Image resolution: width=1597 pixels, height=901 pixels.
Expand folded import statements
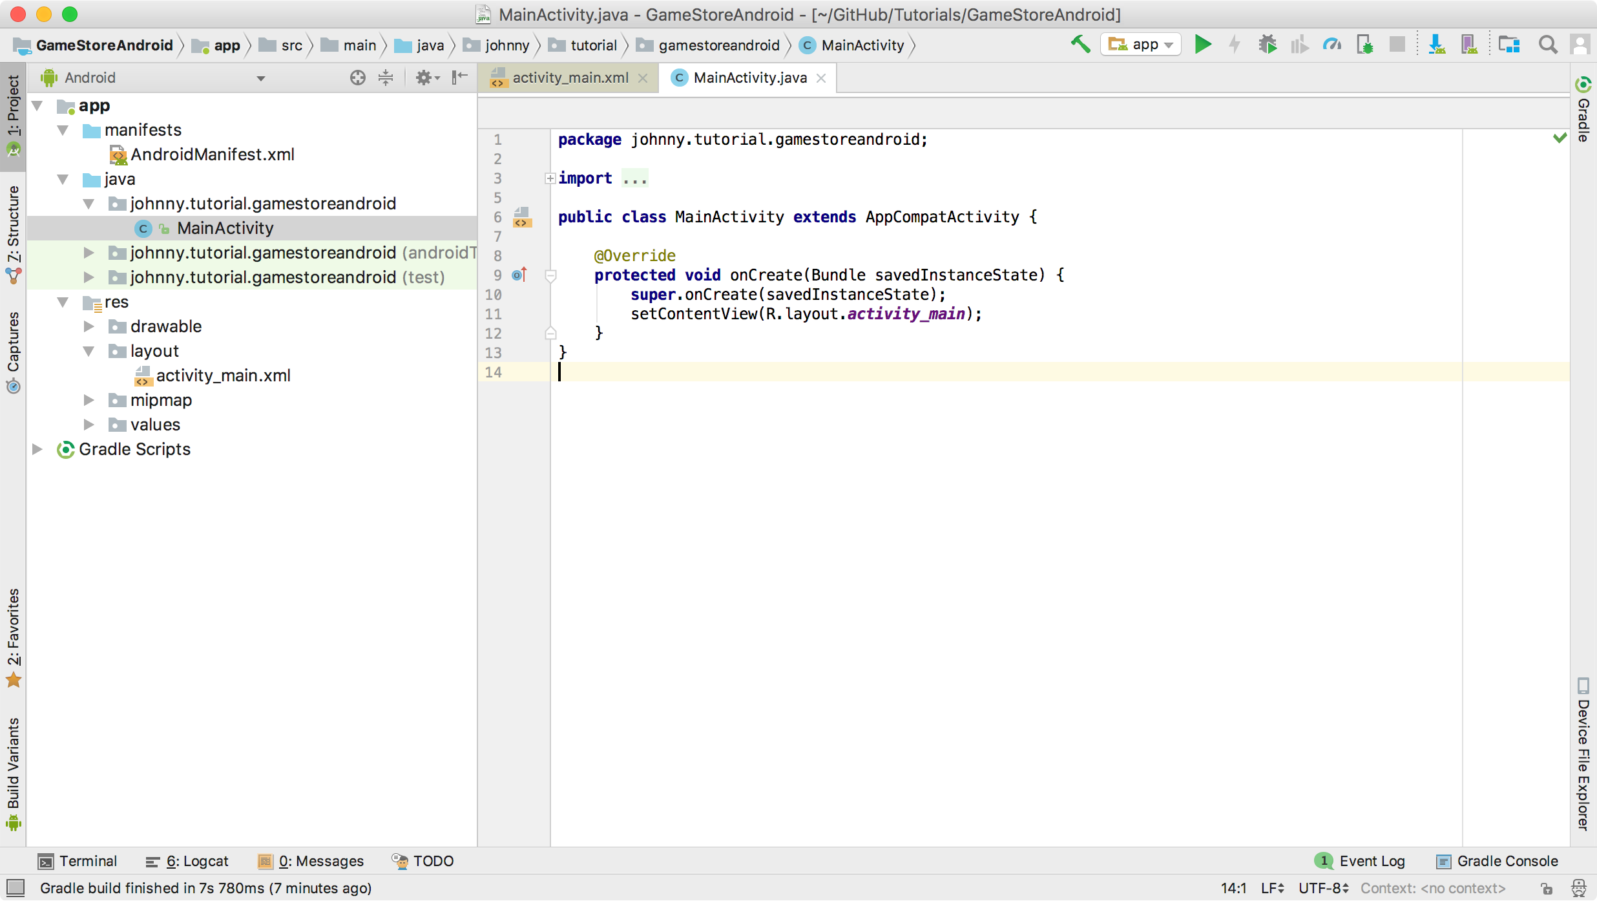[550, 178]
